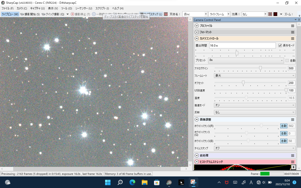Screen dimensions: 301x188
Task: Click the histogram auto-stretch lightning bolt icon
Action: 293,167
